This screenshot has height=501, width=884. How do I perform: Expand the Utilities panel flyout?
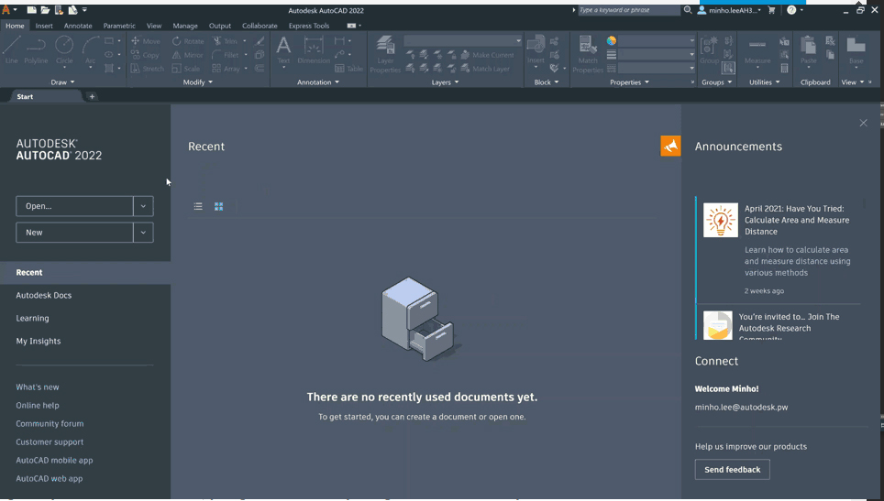click(765, 82)
